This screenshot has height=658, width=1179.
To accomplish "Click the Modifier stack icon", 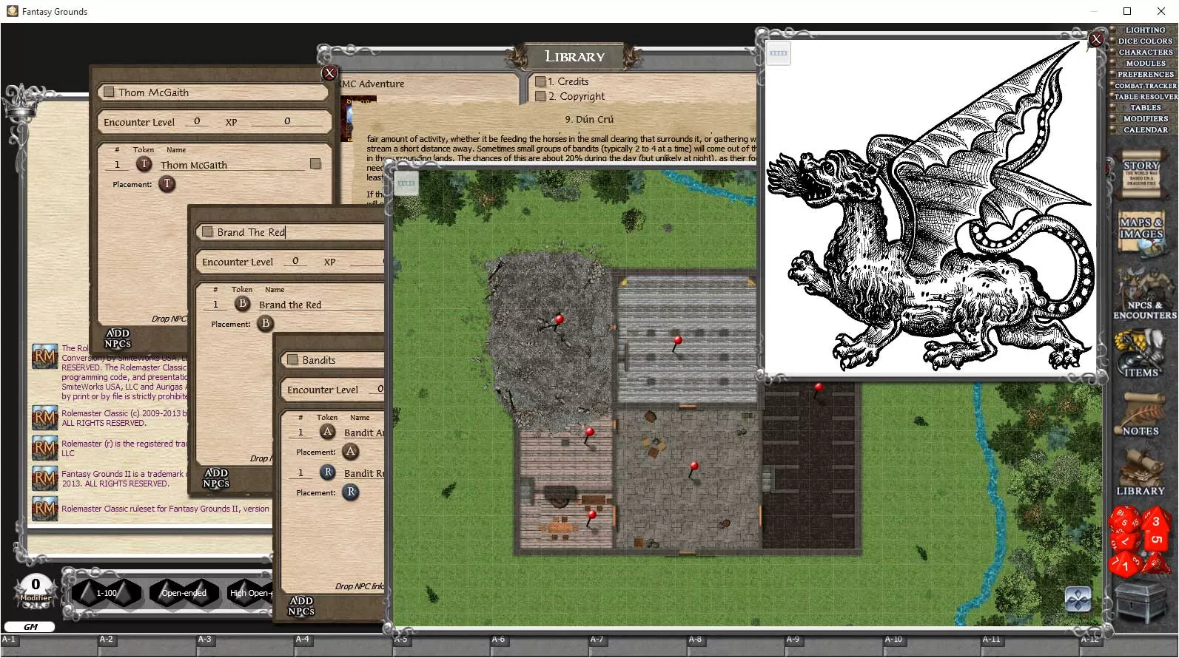I will (x=35, y=590).
